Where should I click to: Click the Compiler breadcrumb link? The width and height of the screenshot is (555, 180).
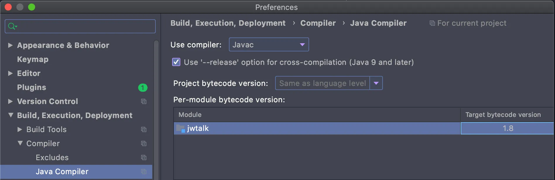318,23
